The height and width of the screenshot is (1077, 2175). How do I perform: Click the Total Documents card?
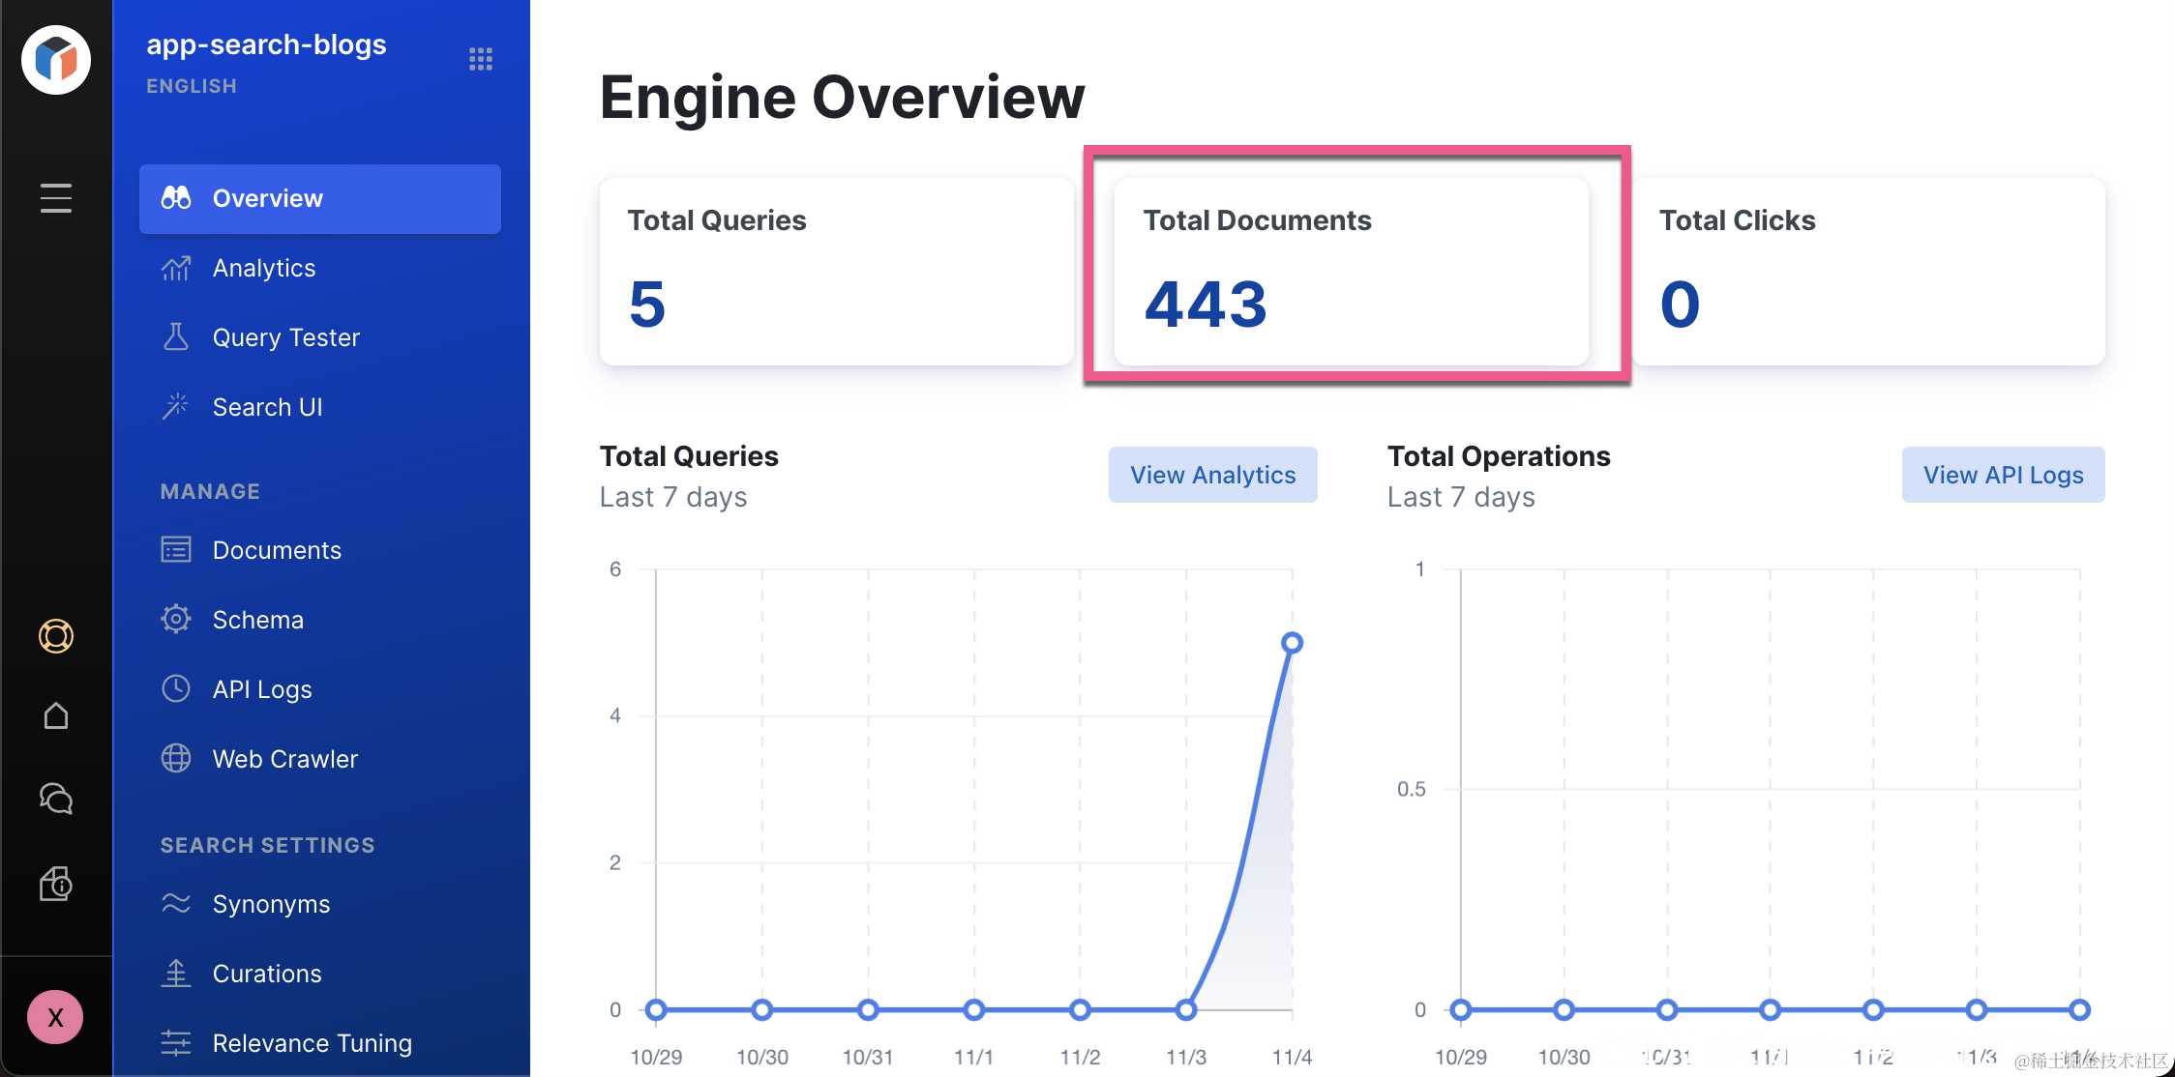click(1351, 271)
